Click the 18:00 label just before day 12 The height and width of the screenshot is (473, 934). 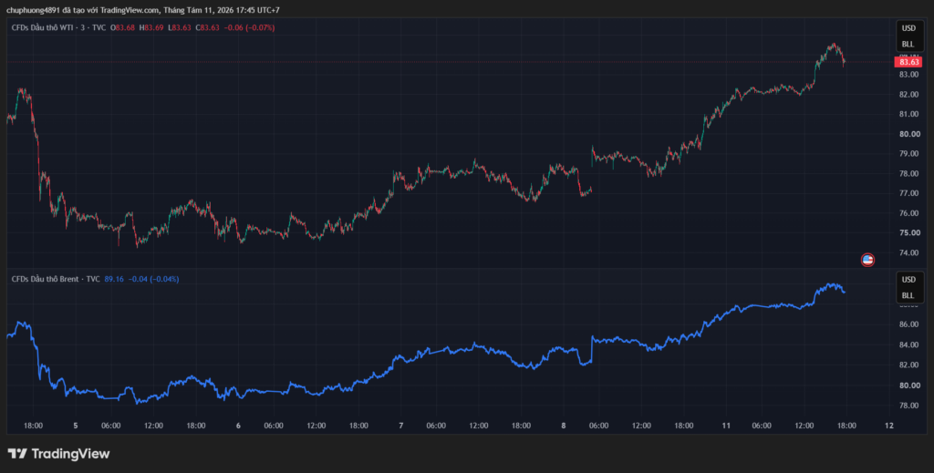[x=847, y=426]
